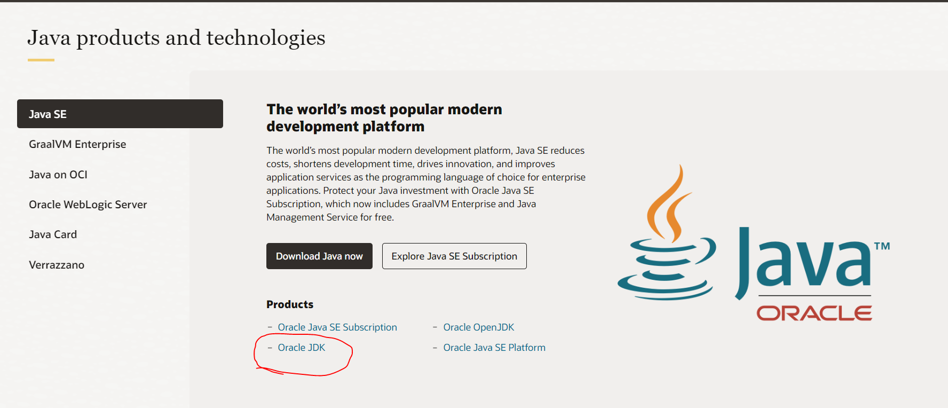This screenshot has width=948, height=408.
Task: Switch to the Verrazzano tab
Action: click(57, 265)
